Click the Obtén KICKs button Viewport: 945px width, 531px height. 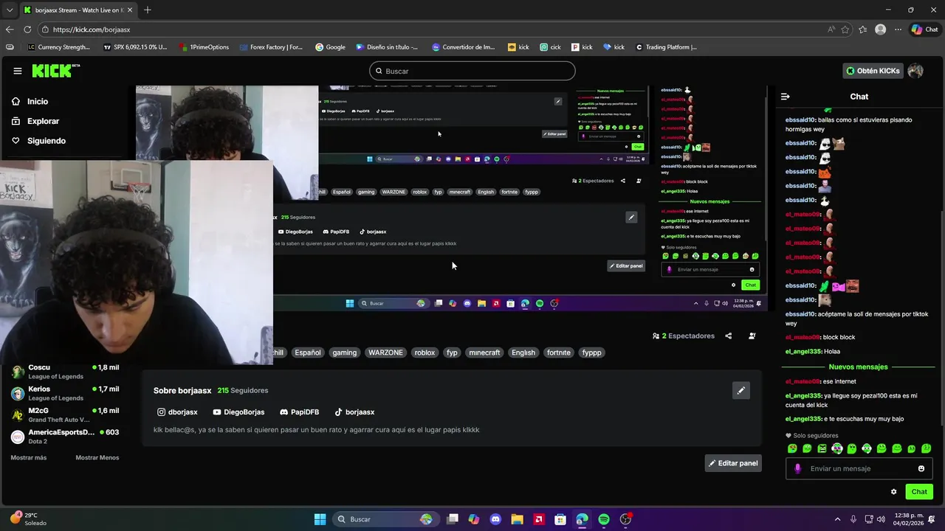(x=873, y=71)
